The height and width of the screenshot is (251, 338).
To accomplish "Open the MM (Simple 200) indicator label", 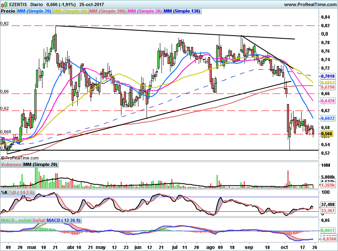I will [x=107, y=11].
